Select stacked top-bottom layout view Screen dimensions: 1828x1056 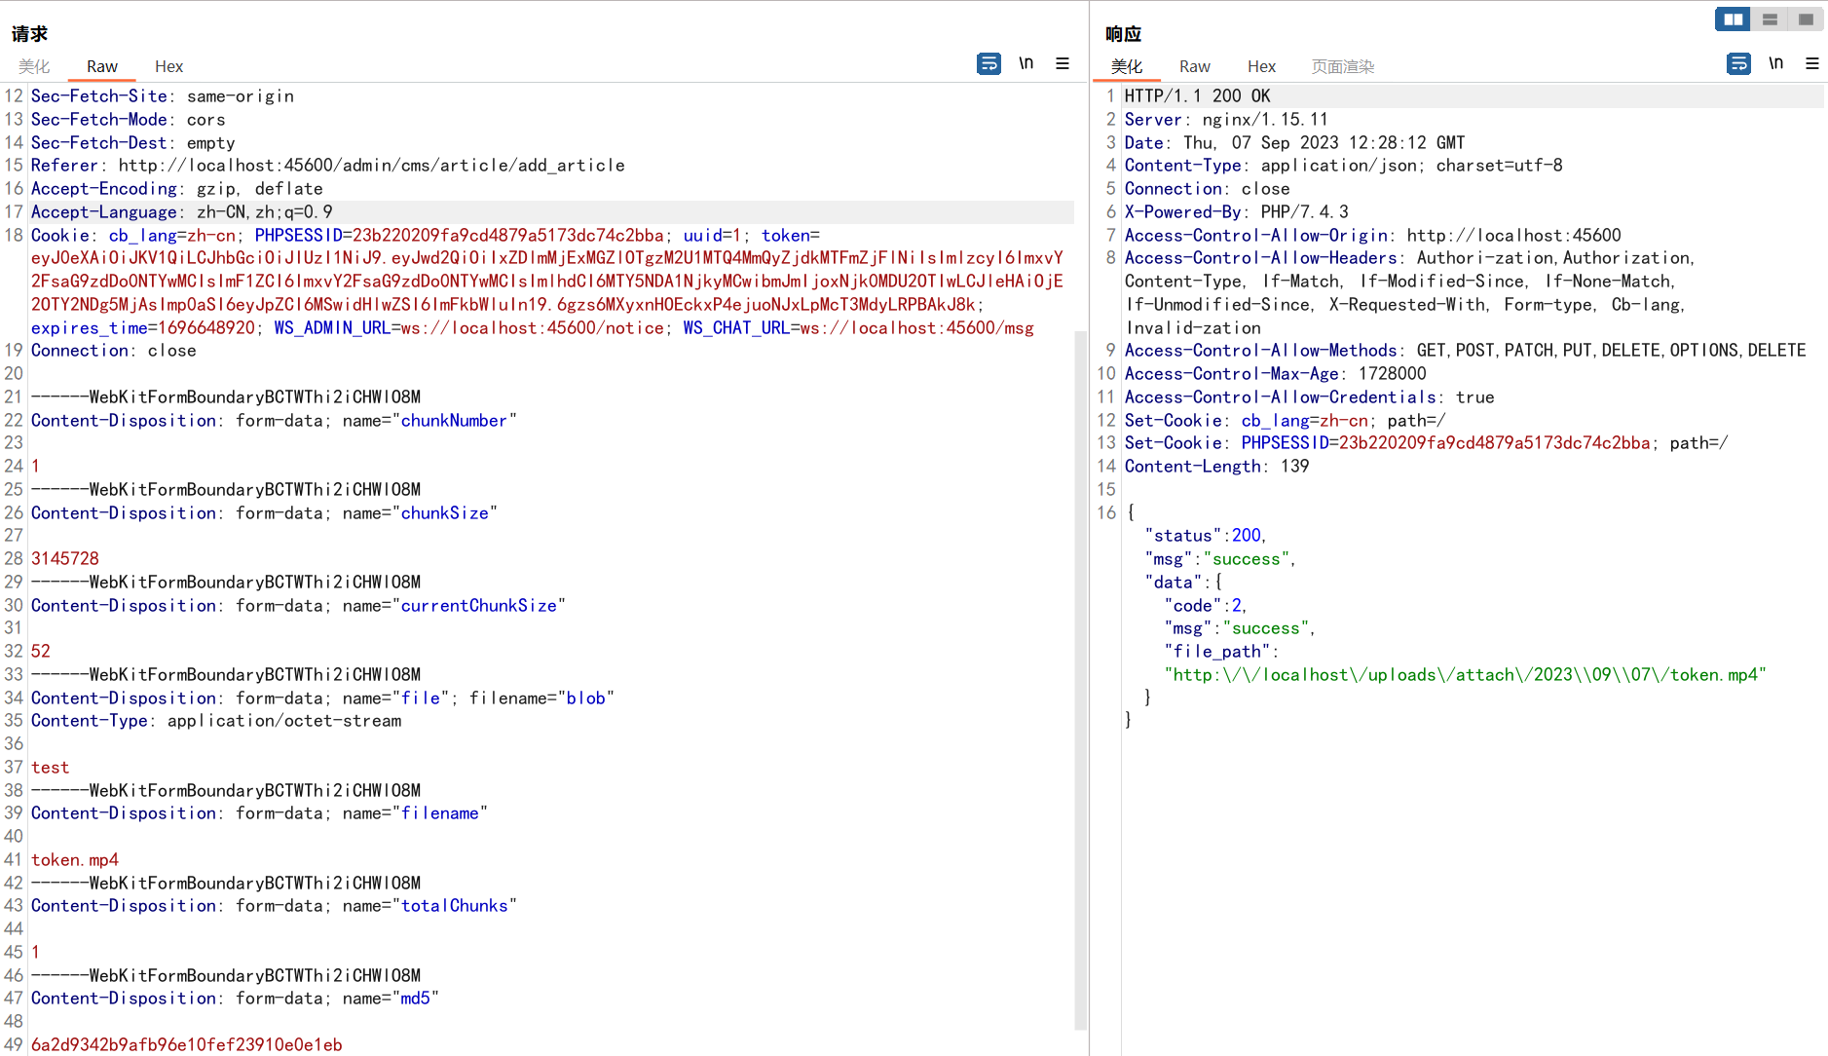(x=1770, y=19)
